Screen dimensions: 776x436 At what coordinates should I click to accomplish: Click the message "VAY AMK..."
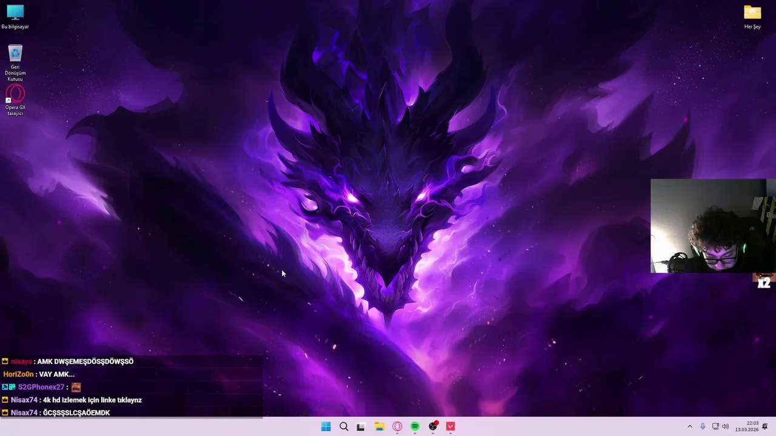point(57,374)
